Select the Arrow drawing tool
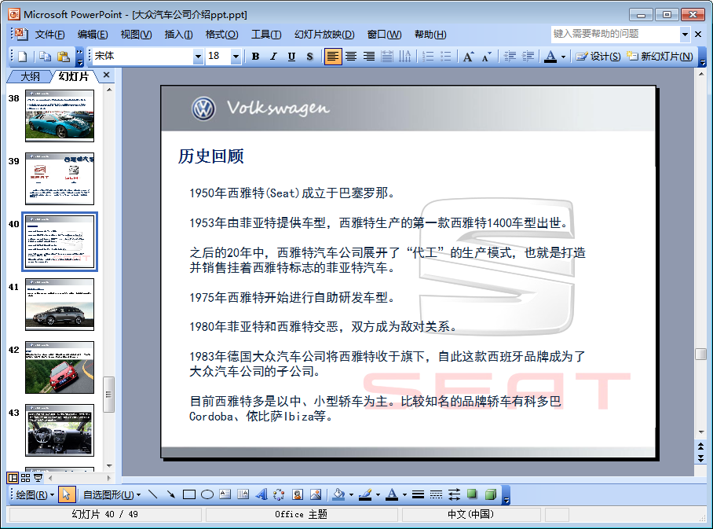 click(x=171, y=494)
